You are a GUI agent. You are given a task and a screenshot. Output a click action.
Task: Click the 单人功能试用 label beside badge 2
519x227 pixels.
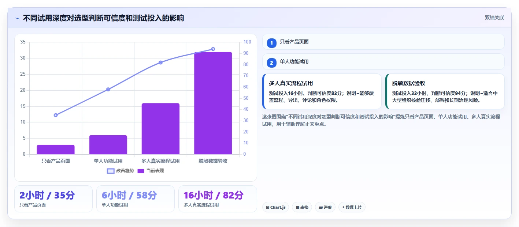coord(294,62)
